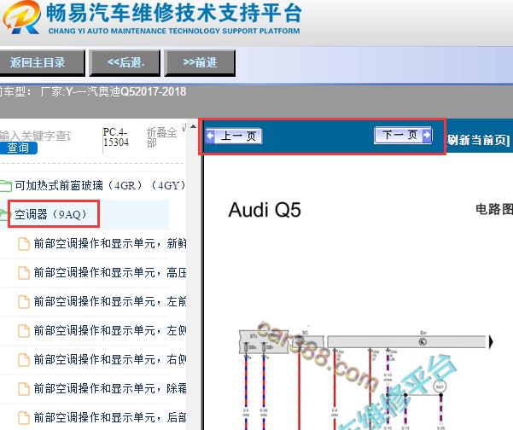Click file icon of the 左侧 document row
The height and width of the screenshot is (430, 513).
point(24,331)
